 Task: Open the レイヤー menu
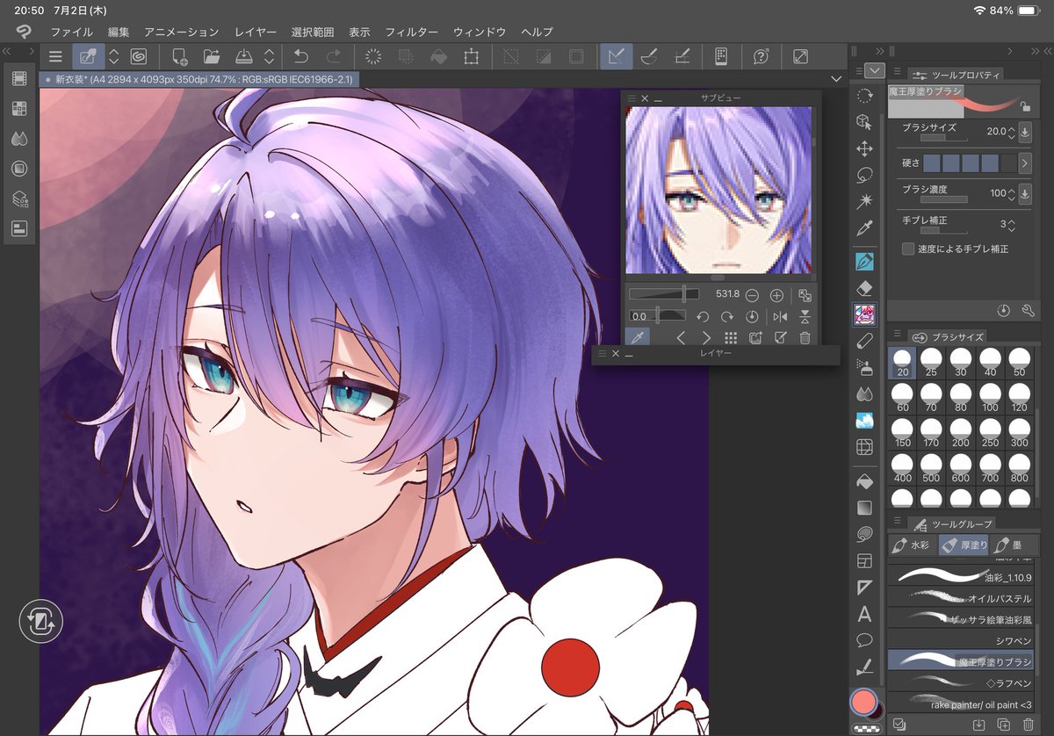coord(255,32)
